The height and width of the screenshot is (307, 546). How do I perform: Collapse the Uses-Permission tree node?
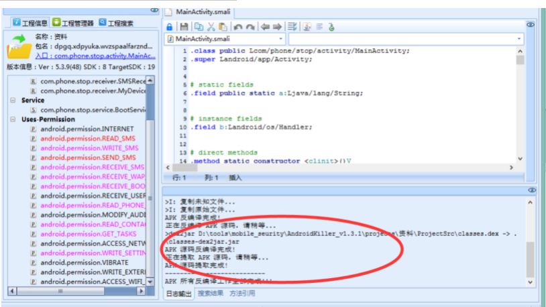point(13,119)
